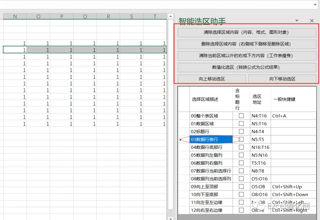Click the vertical scrollbar down arrow

point(171,218)
